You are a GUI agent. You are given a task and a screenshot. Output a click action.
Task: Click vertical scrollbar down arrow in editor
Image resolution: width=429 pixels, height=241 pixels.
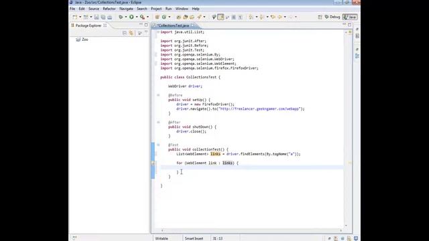pyautogui.click(x=346, y=226)
